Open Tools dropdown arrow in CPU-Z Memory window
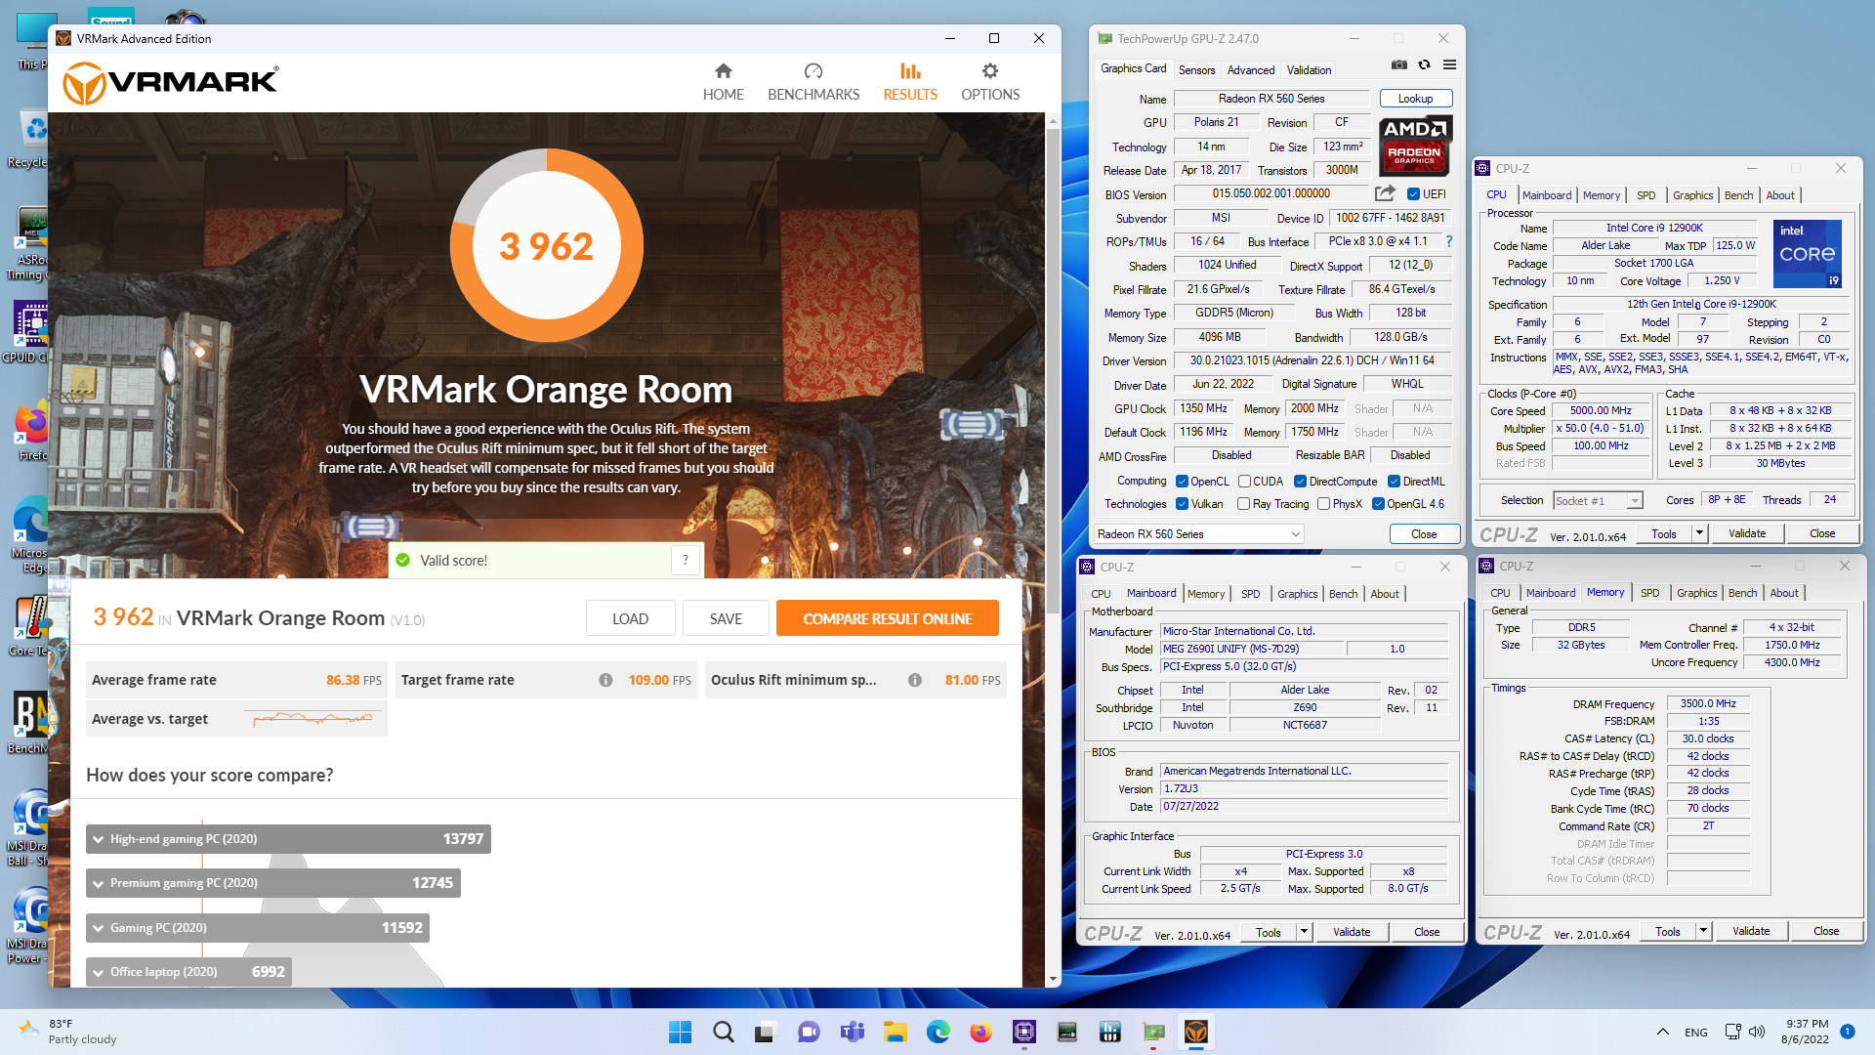The image size is (1875, 1055). 1703,931
